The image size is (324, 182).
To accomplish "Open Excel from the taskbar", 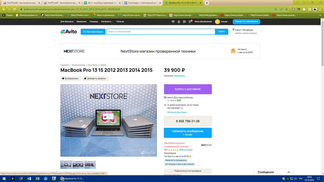I will (x=37, y=178).
